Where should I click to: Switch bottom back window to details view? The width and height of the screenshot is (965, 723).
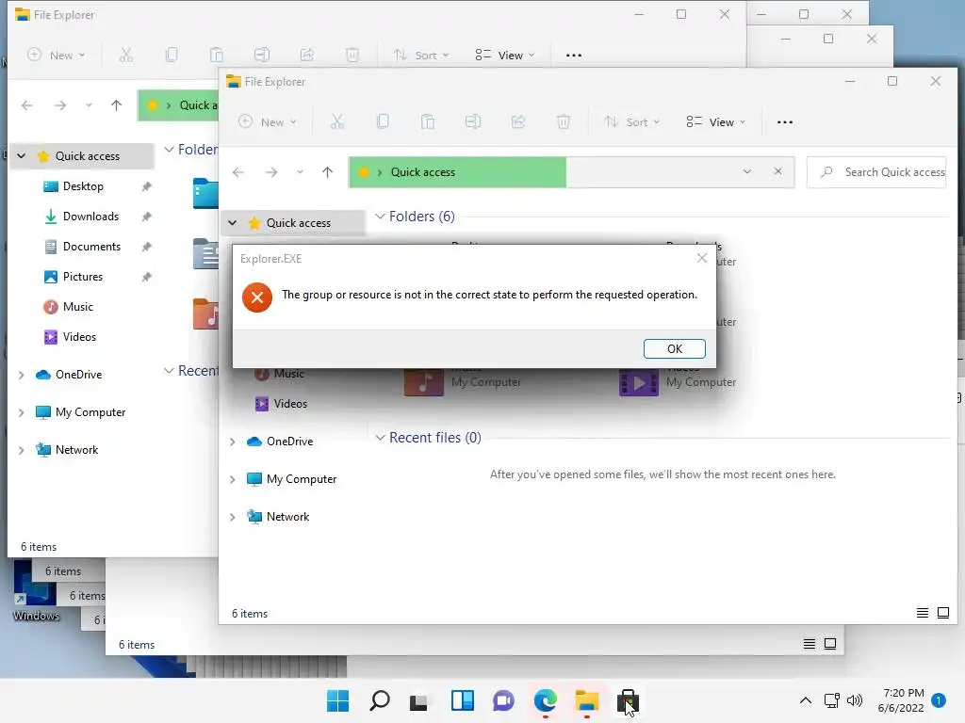810,644
